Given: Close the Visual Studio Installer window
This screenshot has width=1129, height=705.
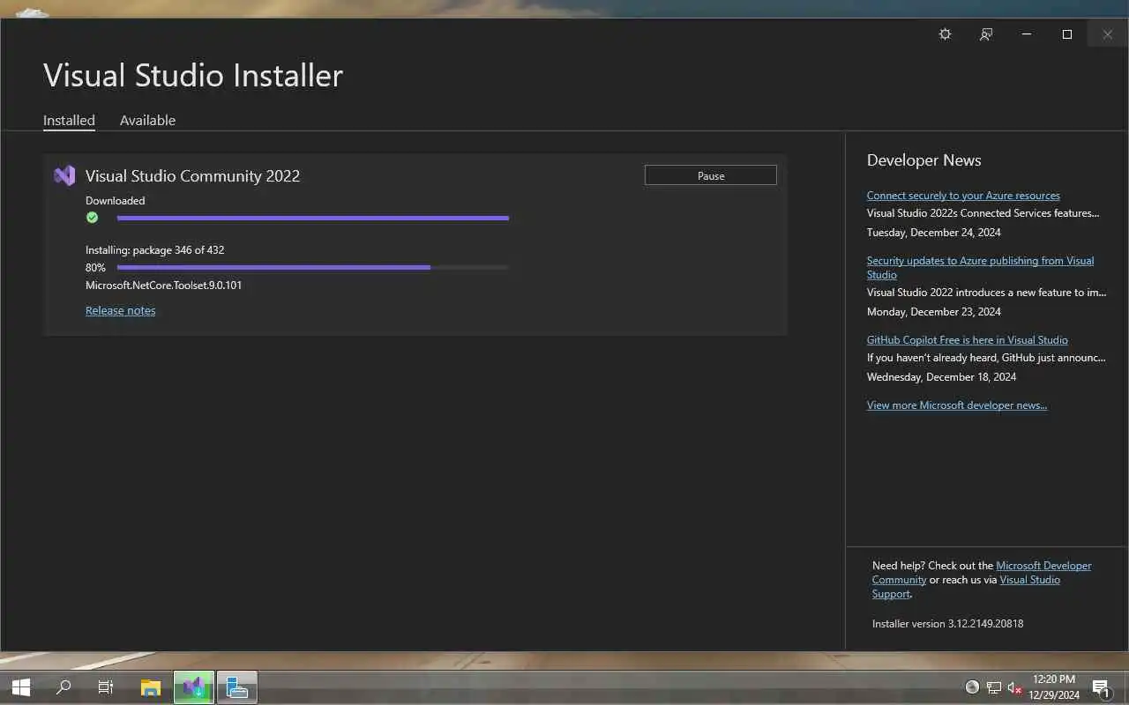Looking at the screenshot, I should click(1108, 34).
